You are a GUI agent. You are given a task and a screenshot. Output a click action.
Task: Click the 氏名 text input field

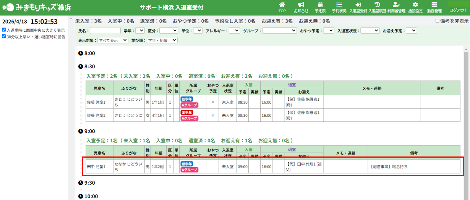105,31
